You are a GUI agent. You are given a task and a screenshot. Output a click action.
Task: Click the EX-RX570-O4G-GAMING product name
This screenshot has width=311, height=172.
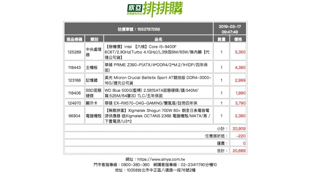point(151,103)
